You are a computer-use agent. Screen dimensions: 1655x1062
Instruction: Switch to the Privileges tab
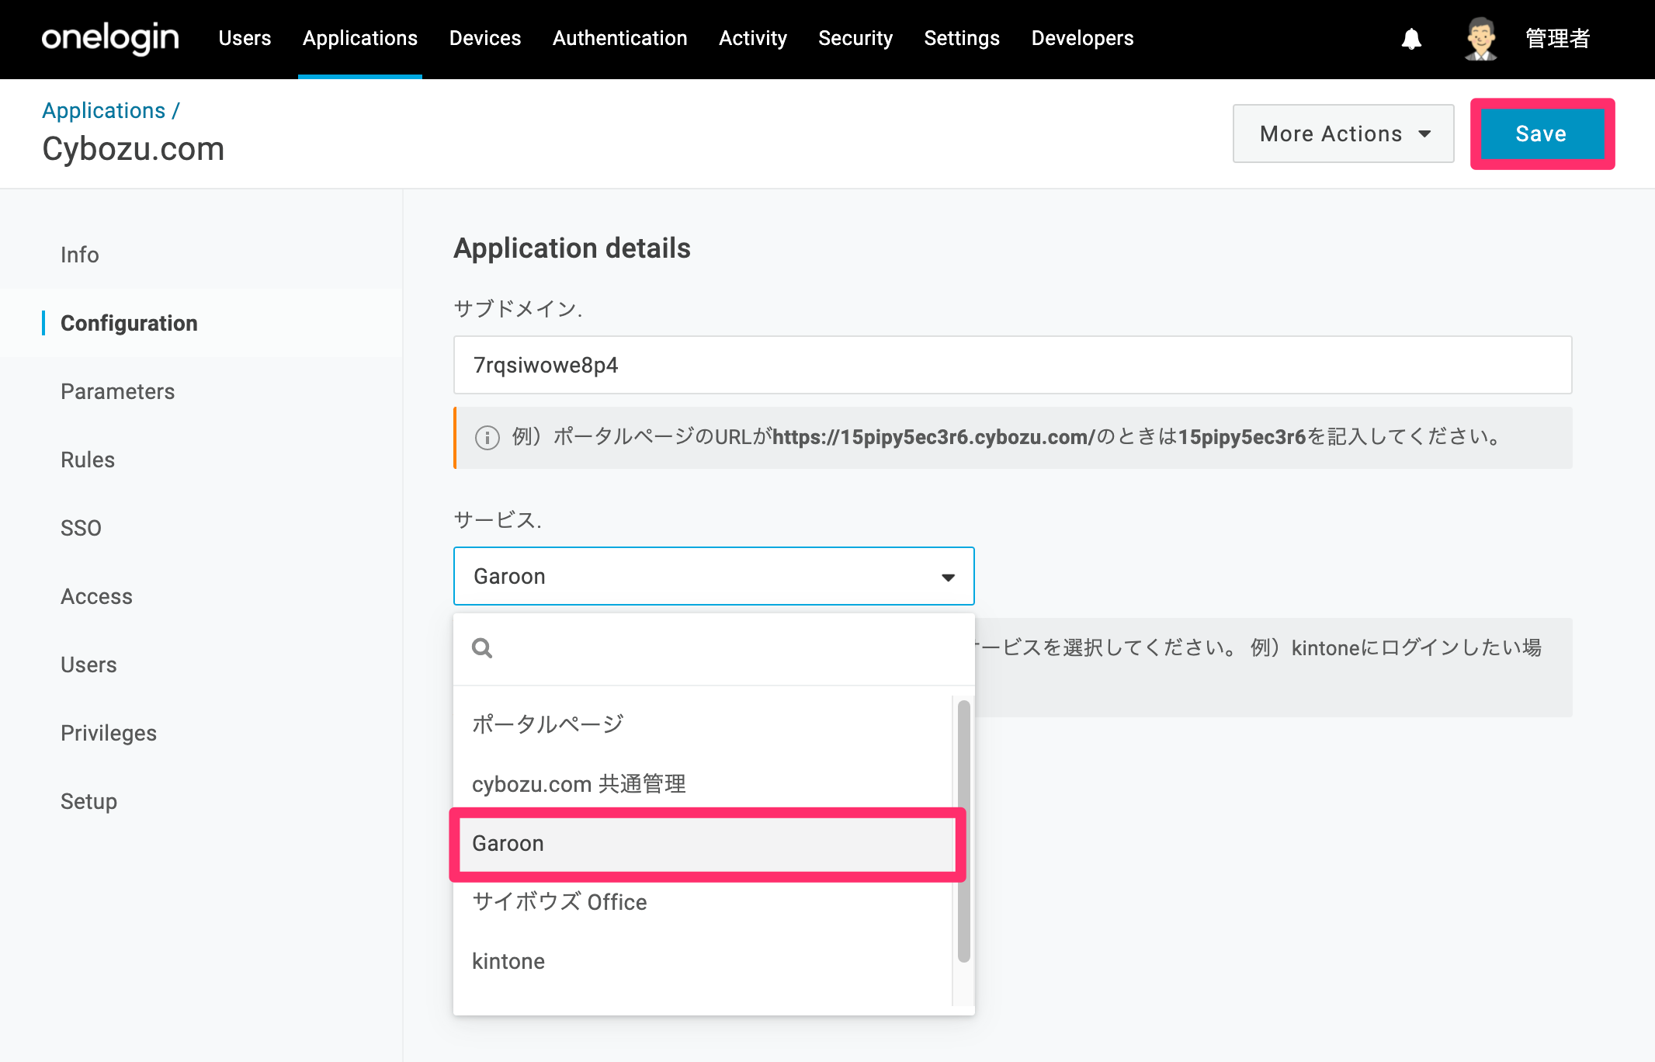point(109,733)
